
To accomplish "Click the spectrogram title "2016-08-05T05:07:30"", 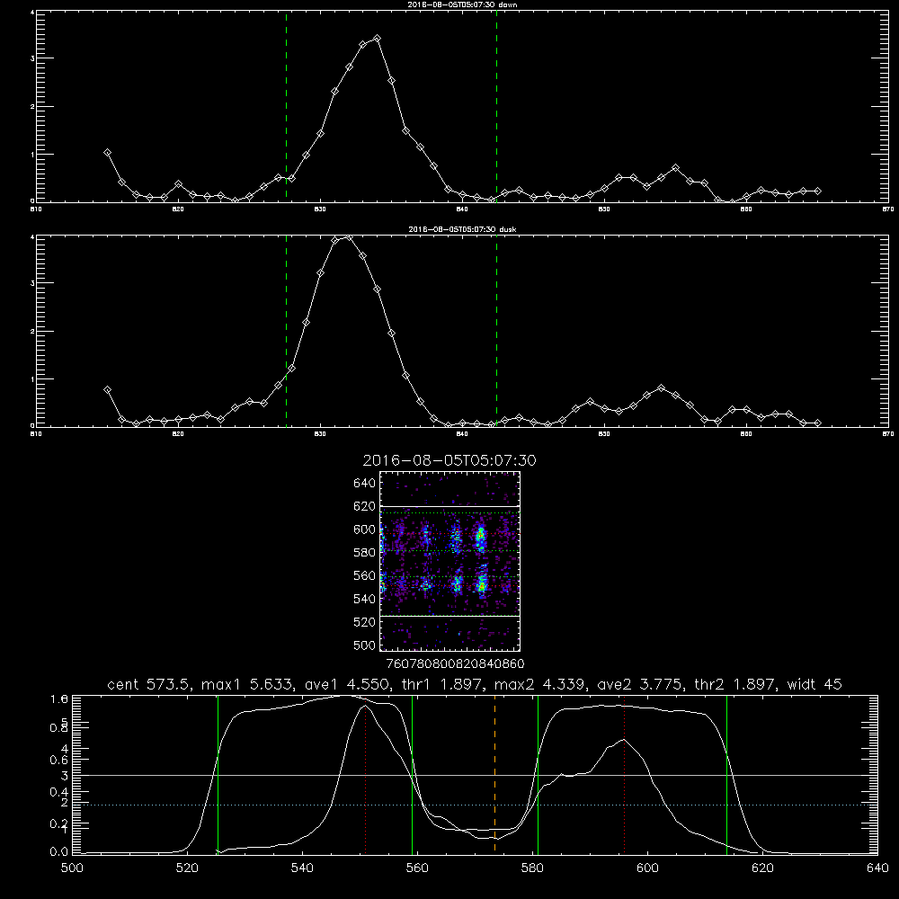I will tap(449, 460).
